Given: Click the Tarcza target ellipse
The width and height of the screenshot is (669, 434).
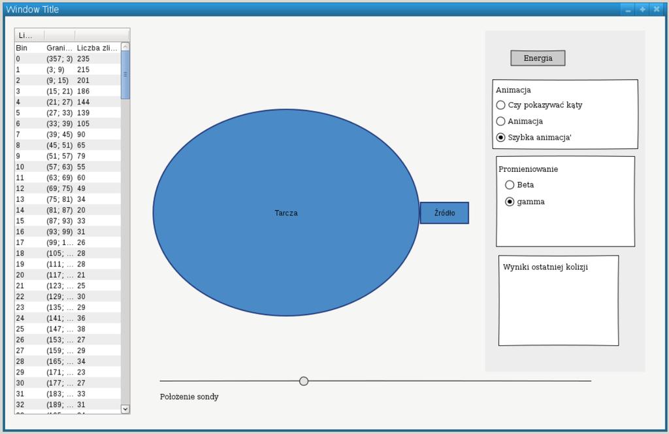Looking at the screenshot, I should [286, 212].
